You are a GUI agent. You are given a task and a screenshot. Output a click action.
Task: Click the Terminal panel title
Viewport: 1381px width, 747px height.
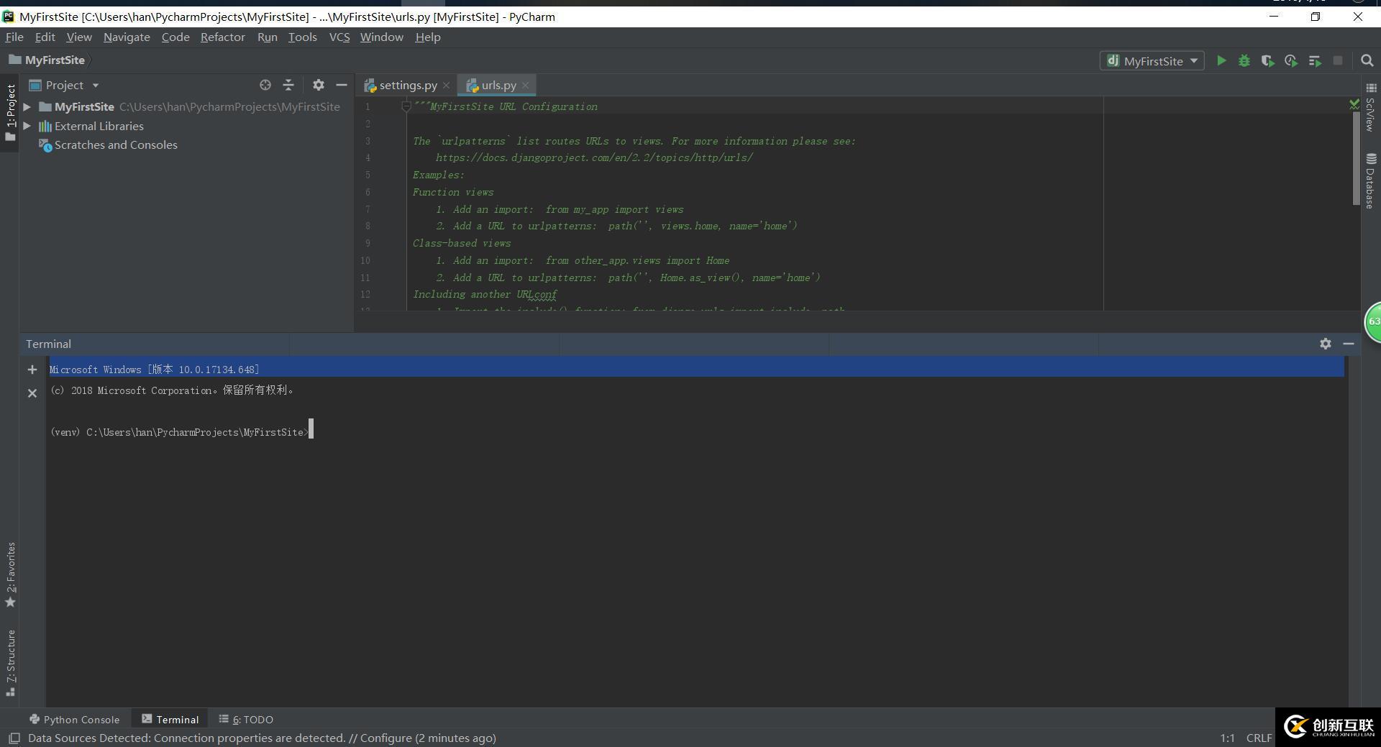click(x=48, y=344)
